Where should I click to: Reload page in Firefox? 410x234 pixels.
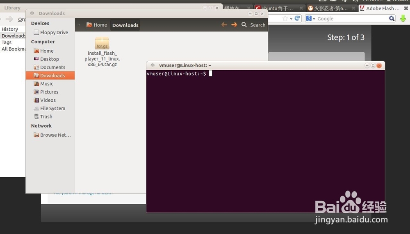pyautogui.click(x=297, y=18)
